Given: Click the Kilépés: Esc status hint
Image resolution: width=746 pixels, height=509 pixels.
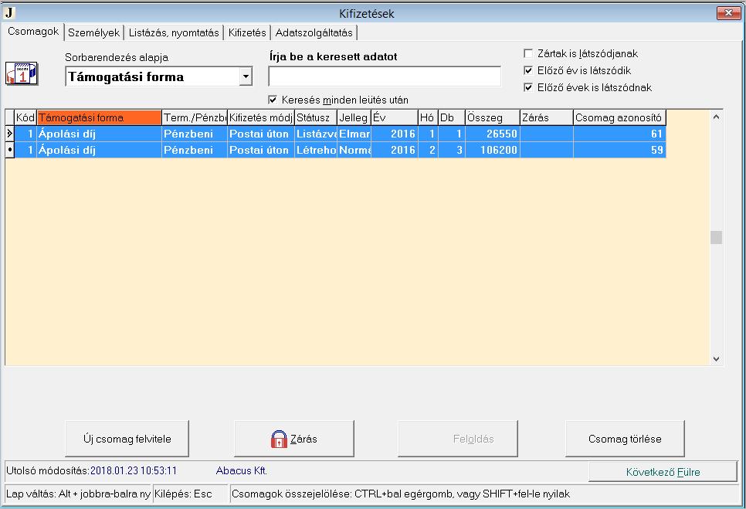Looking at the screenshot, I should coord(183,494).
